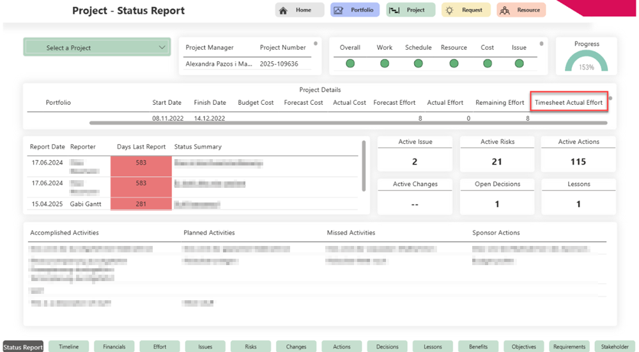Click the Home house icon
The image size is (639, 352).
tap(284, 10)
